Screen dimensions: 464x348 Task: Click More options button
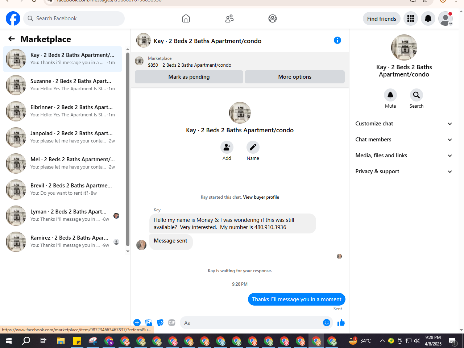point(295,77)
